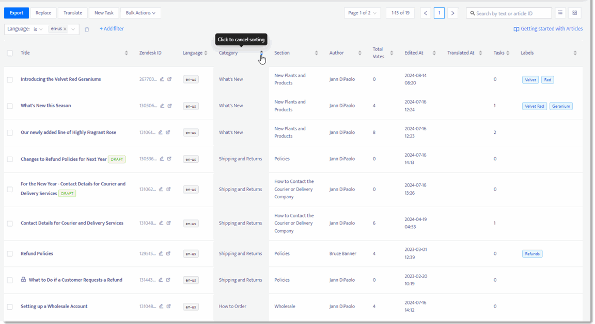Sort by the Language column
Image resolution: width=595 pixels, height=324 pixels.
point(206,53)
